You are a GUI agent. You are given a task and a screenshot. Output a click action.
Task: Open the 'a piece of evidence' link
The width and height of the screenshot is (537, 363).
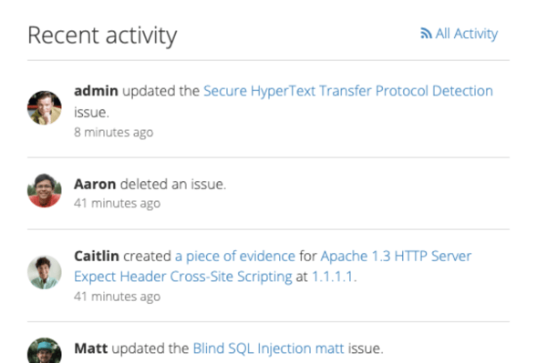[x=235, y=256]
